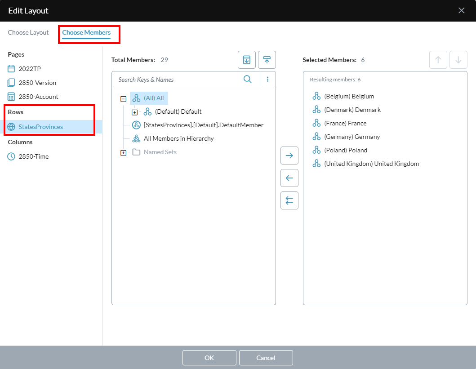Select All Members in Hierarchy
Viewport: 476px width, 369px height.
[x=179, y=139]
